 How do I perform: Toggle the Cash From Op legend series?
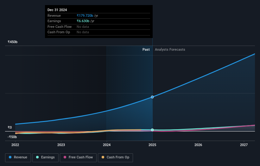115,157
